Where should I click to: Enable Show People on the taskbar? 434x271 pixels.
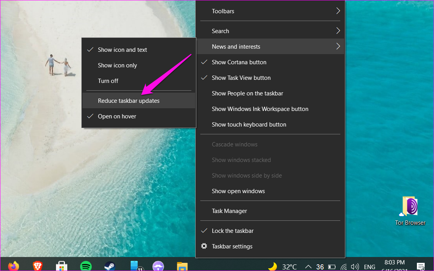[270, 93]
